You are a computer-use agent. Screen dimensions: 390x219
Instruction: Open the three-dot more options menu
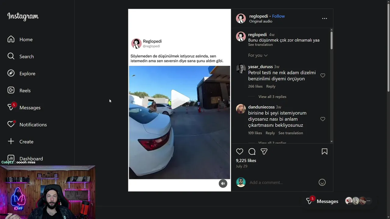click(324, 19)
